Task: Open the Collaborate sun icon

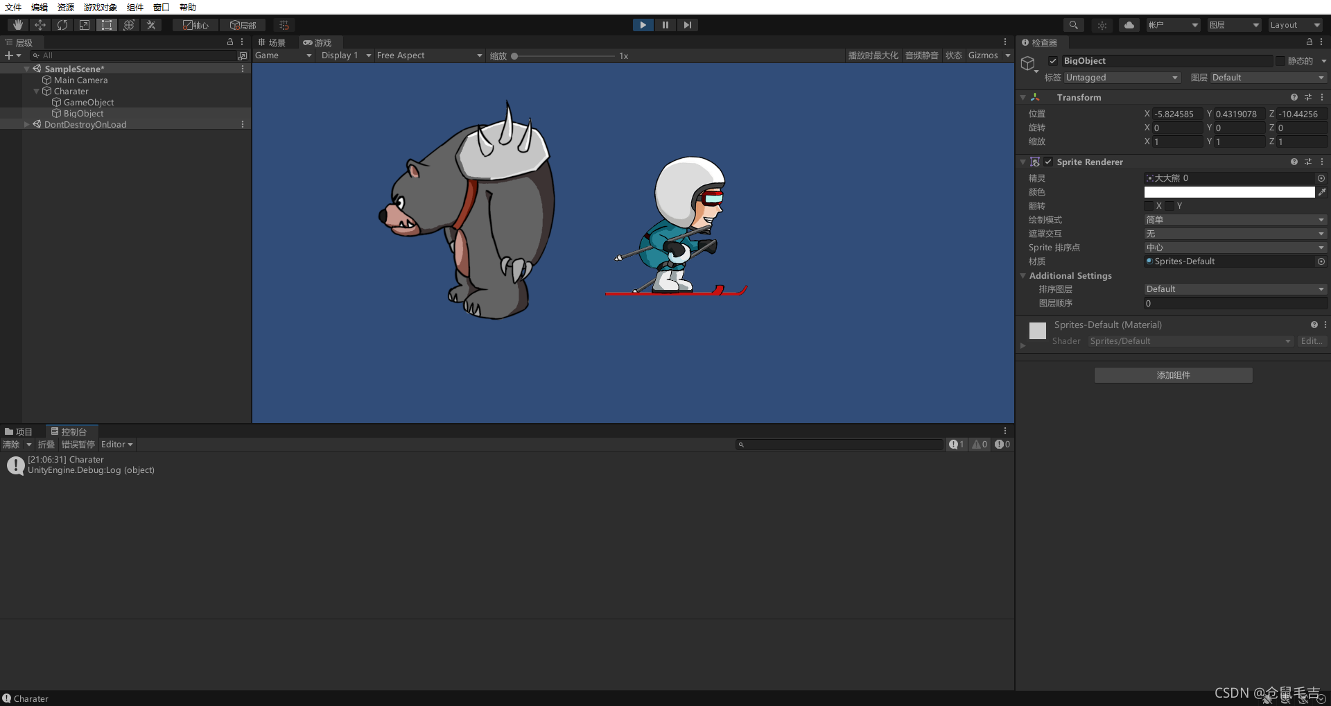Action: point(1102,25)
